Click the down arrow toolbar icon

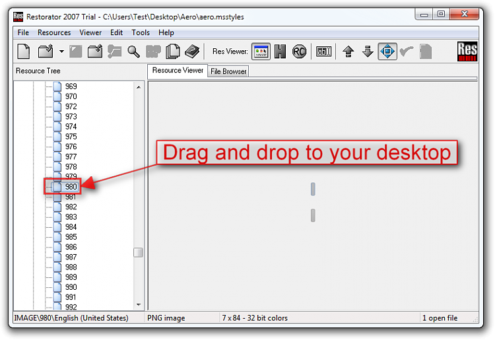(368, 51)
